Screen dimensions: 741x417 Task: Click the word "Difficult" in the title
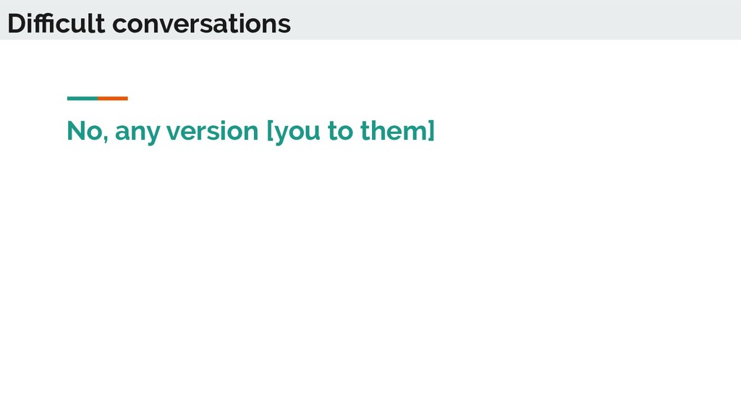(x=56, y=23)
